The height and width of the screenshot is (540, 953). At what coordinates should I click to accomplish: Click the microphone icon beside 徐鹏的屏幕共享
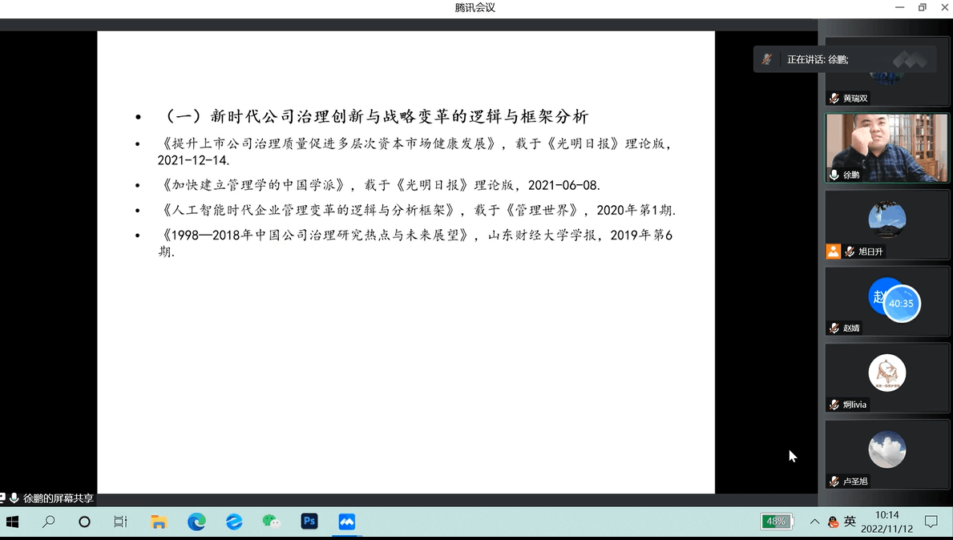click(14, 498)
